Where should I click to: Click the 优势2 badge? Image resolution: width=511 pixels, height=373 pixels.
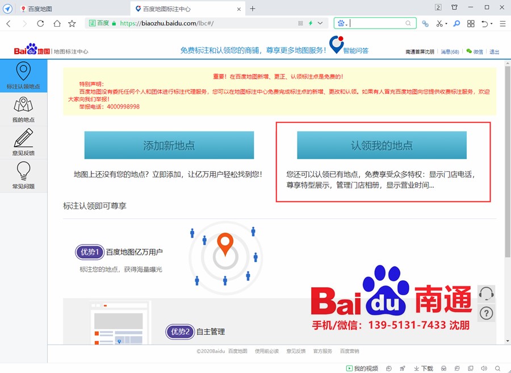pos(180,332)
